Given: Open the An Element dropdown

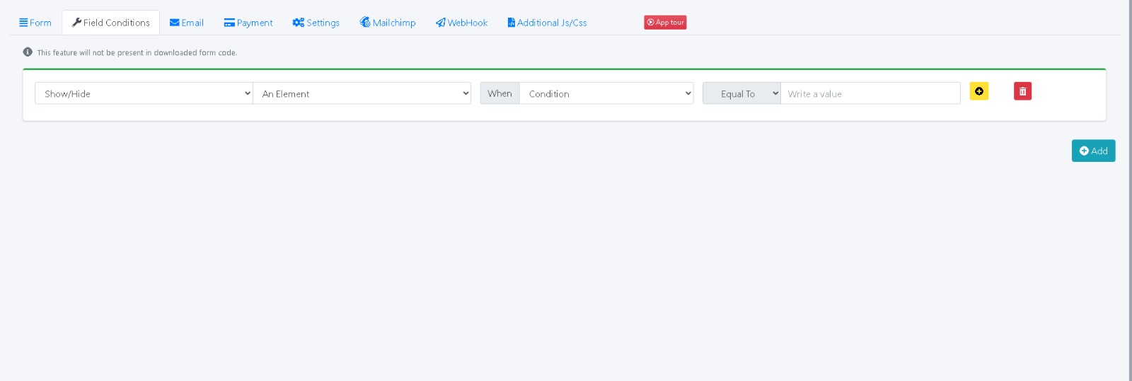Looking at the screenshot, I should tap(362, 93).
